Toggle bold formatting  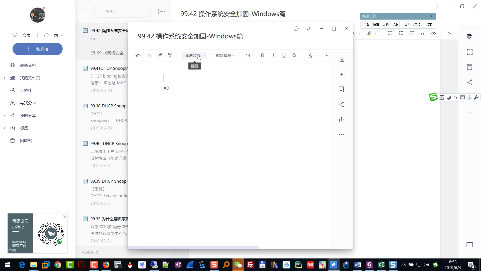tap(263, 55)
